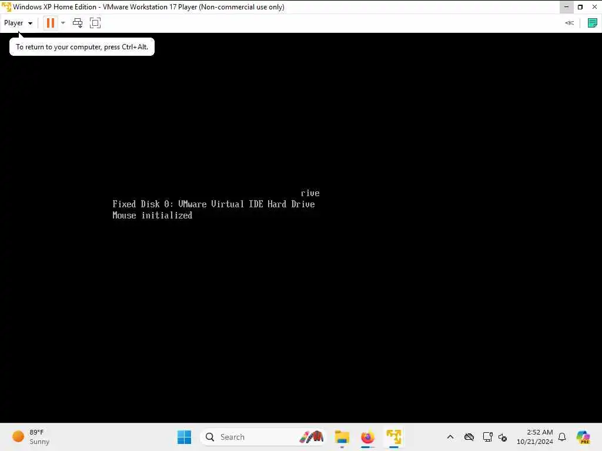Viewport: 602px width, 451px height.
Task: Open File Explorer from the taskbar
Action: click(342, 437)
